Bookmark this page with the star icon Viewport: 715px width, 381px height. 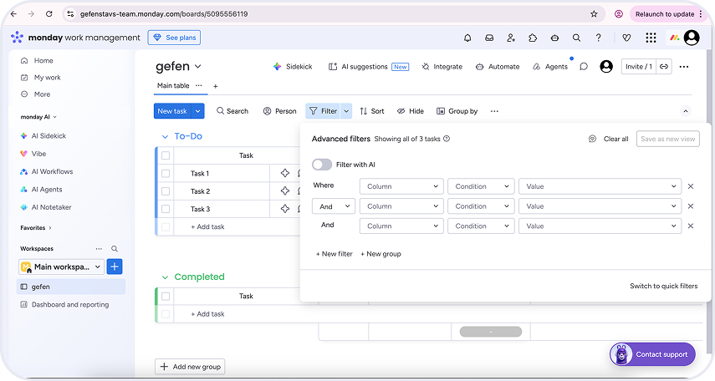pyautogui.click(x=594, y=14)
